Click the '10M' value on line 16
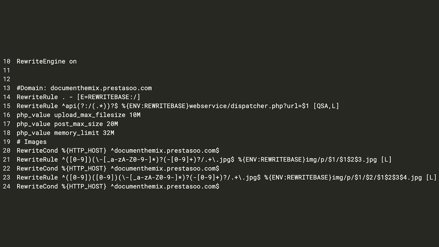 coord(135,115)
